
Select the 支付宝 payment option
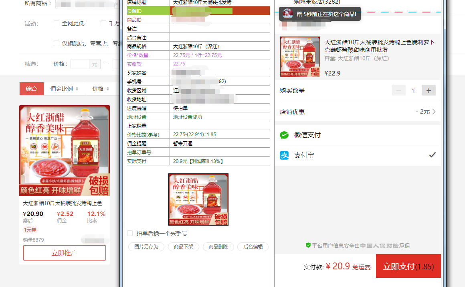tap(358, 155)
